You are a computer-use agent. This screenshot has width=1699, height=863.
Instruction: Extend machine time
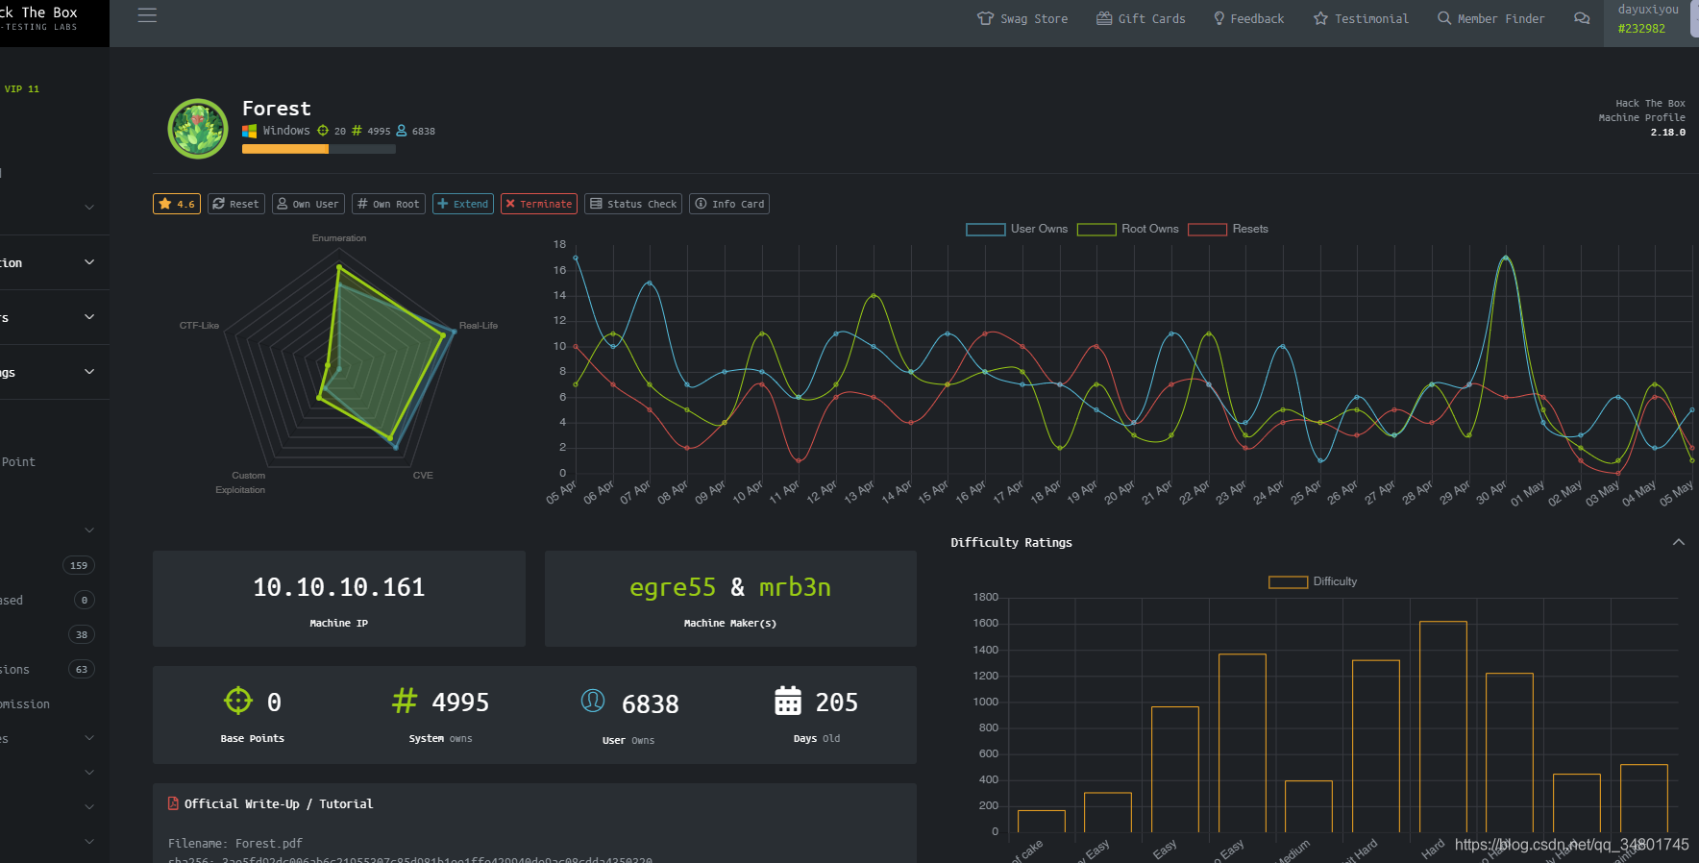[x=463, y=204]
